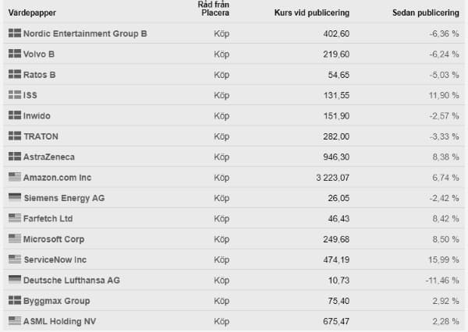
Task: Sort by Kurs vid publicering header
Action: pyautogui.click(x=312, y=12)
